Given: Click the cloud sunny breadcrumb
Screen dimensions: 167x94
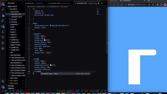Looking at the screenshot, I should (41, 7).
